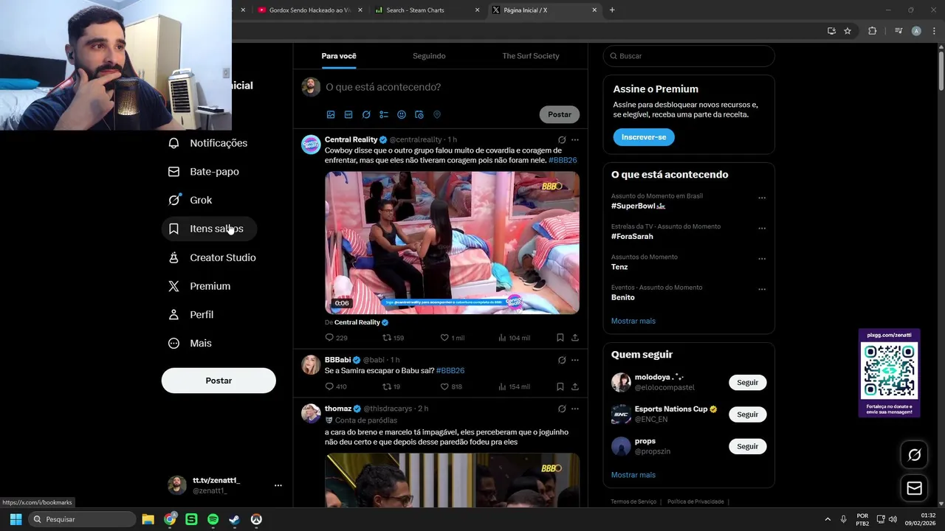The width and height of the screenshot is (945, 531).
Task: Show more trends under 'O que está acontecendo'
Action: click(633, 321)
